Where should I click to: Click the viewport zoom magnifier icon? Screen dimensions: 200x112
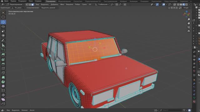(189, 19)
